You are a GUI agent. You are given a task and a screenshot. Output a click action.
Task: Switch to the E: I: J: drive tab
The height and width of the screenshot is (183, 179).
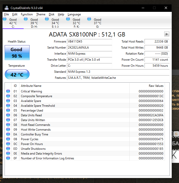pos(55,23)
